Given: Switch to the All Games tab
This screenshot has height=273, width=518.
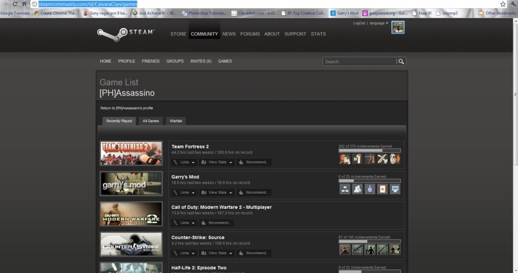Looking at the screenshot, I should pyautogui.click(x=151, y=121).
